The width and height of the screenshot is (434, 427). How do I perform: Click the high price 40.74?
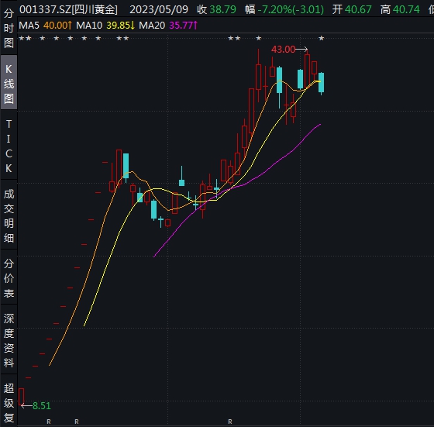pos(406,9)
